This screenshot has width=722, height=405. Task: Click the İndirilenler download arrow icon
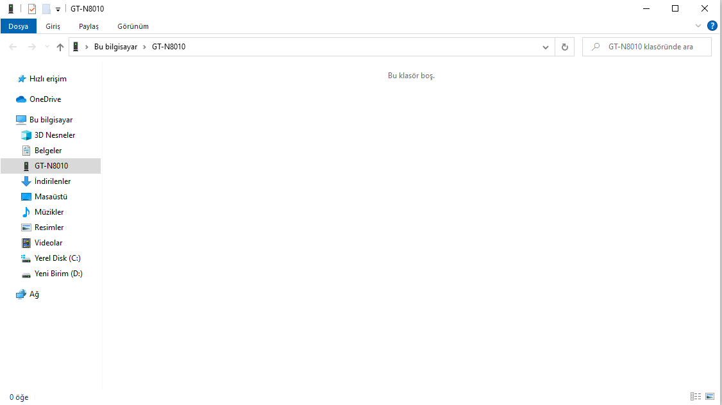click(26, 181)
